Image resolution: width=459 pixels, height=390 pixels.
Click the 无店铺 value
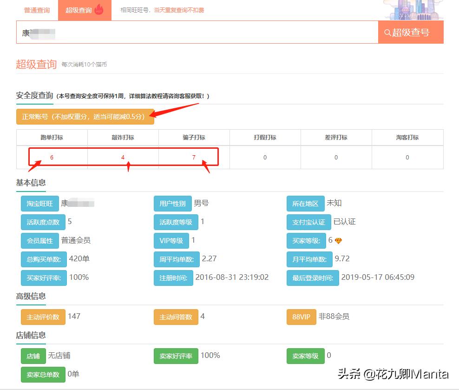(x=59, y=356)
